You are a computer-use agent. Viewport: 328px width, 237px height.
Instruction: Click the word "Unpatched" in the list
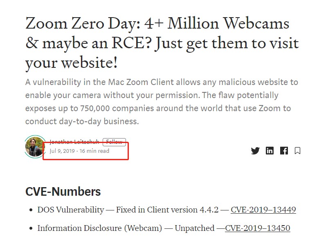click(194, 228)
